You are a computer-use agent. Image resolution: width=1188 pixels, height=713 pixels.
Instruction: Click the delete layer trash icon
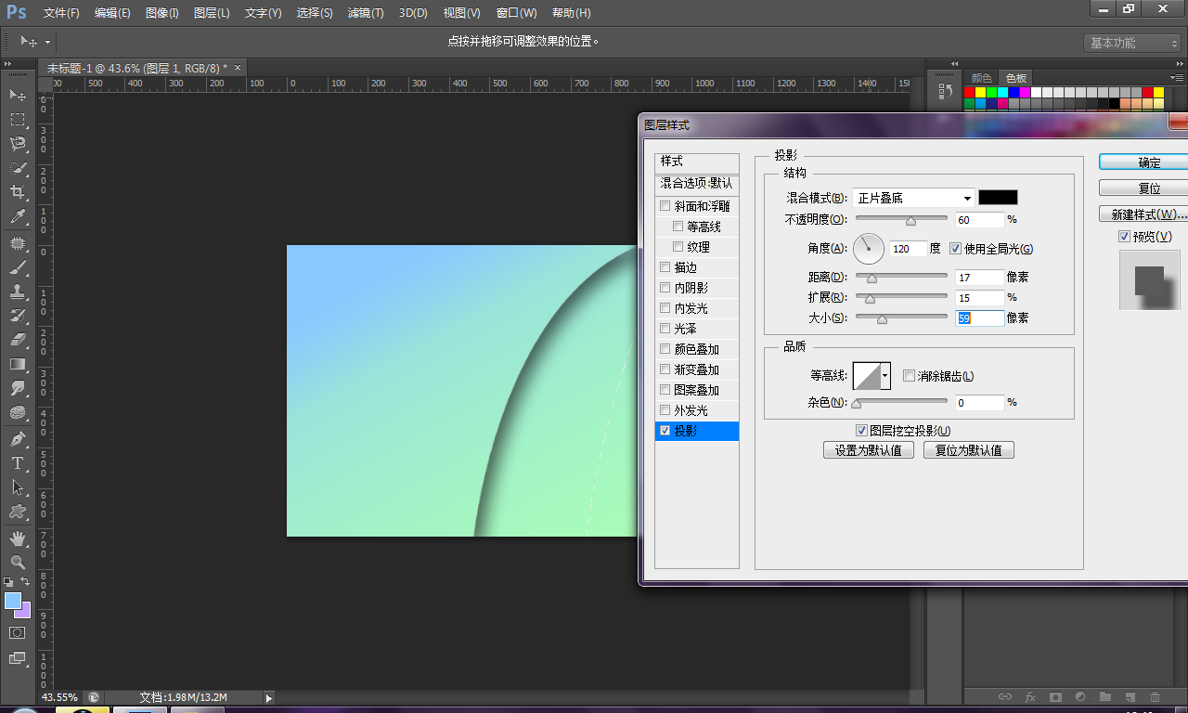1155,696
